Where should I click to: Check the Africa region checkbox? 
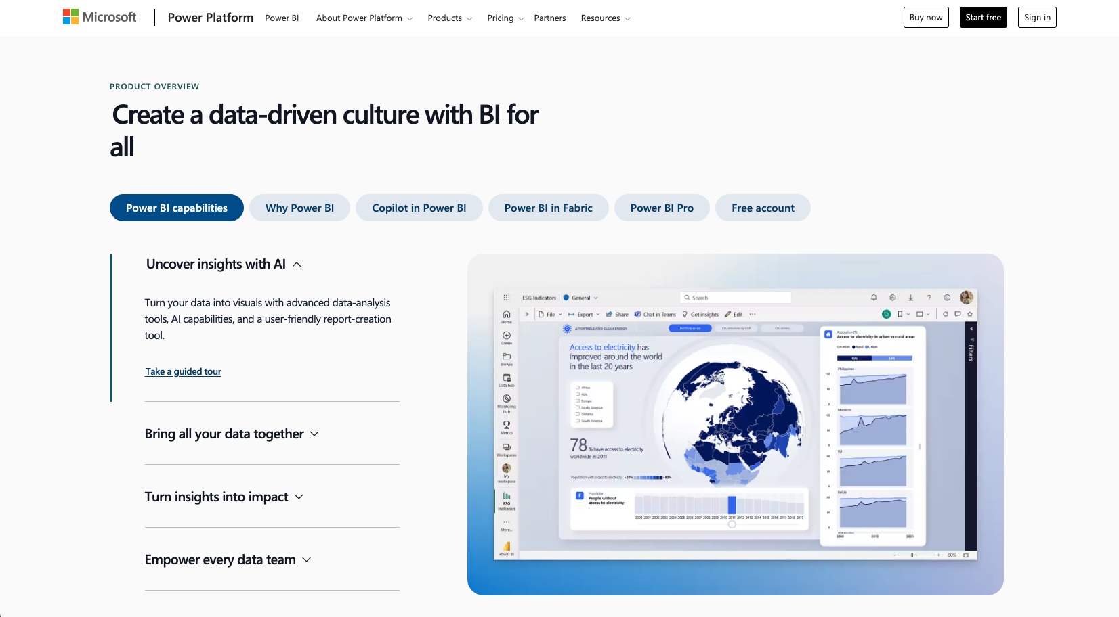[578, 388]
